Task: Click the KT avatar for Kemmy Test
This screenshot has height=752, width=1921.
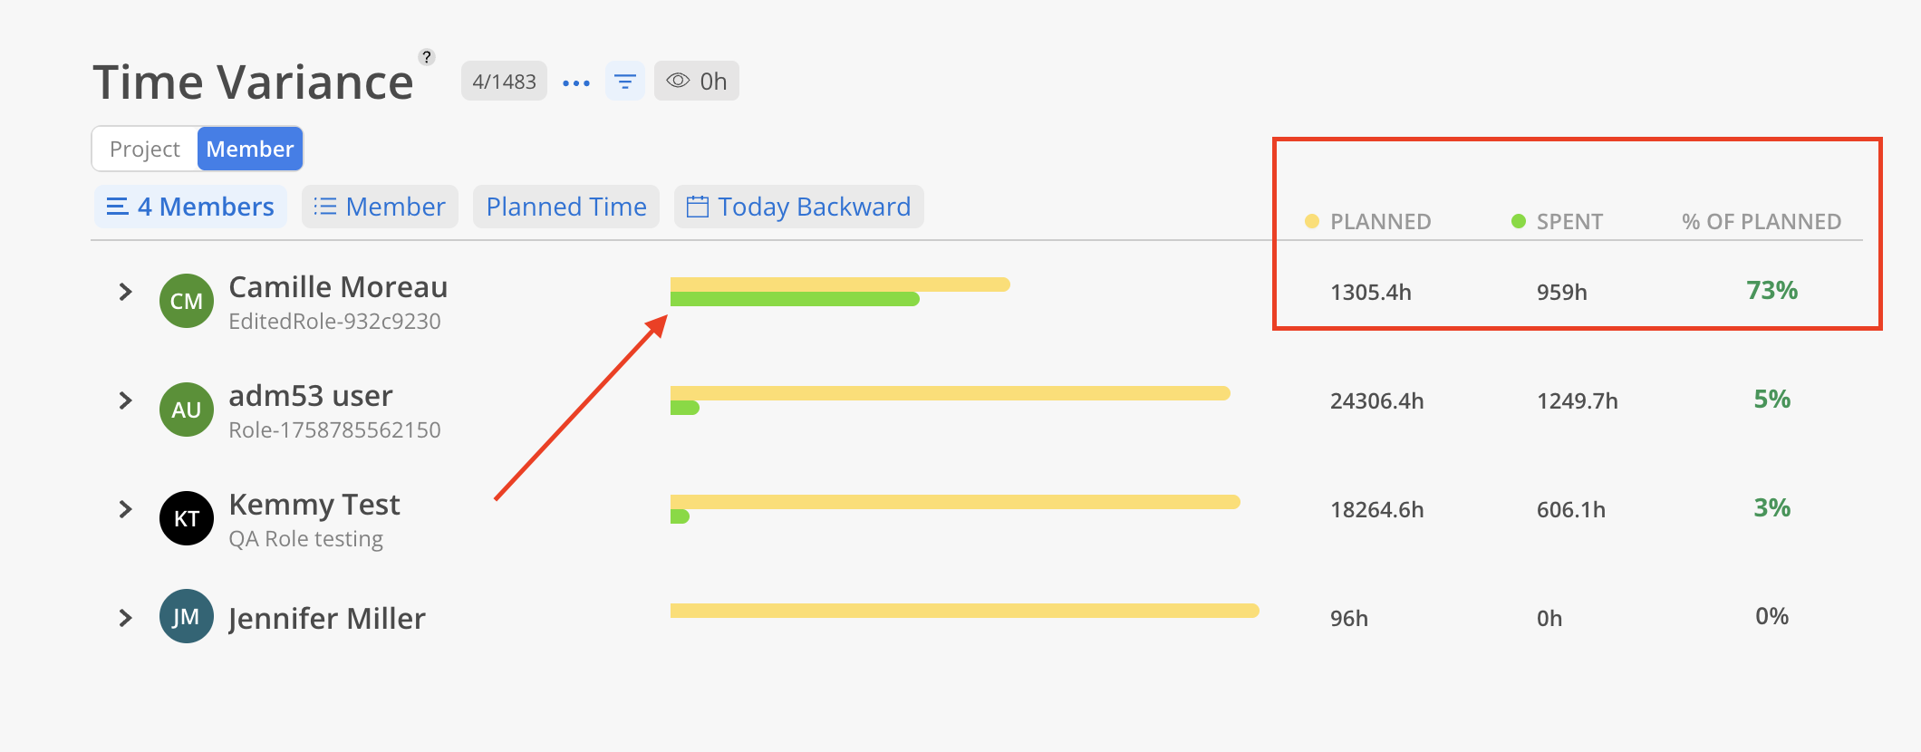Action: click(186, 518)
